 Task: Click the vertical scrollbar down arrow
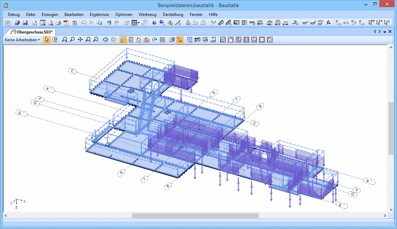pos(391,209)
